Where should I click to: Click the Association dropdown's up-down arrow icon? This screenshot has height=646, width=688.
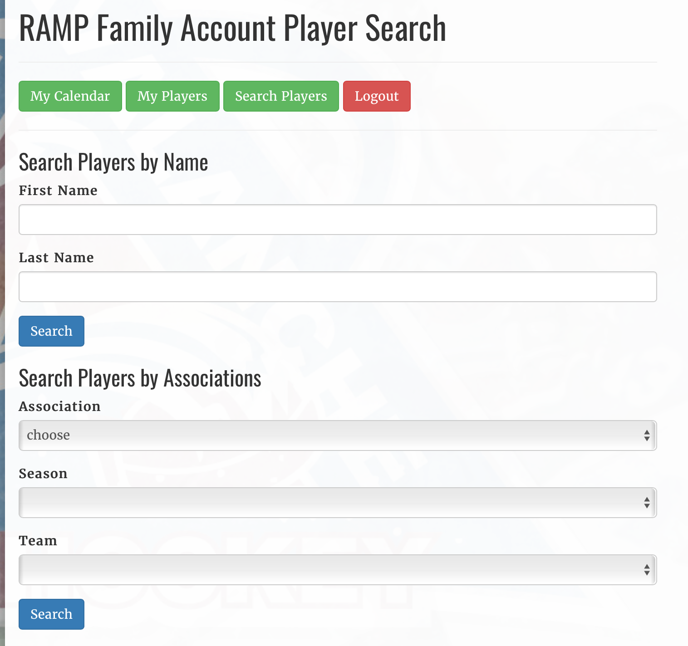[647, 436]
